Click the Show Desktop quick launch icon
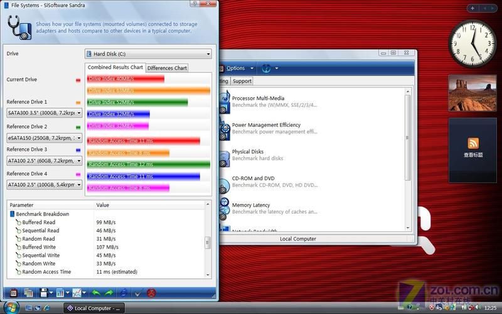This screenshot has height=314, width=502. coord(28,308)
